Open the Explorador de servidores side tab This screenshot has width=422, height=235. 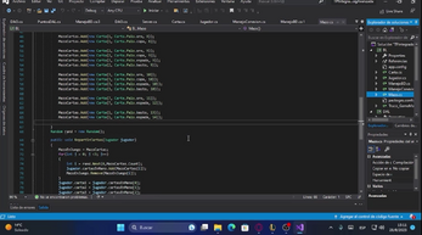[x=4, y=38]
